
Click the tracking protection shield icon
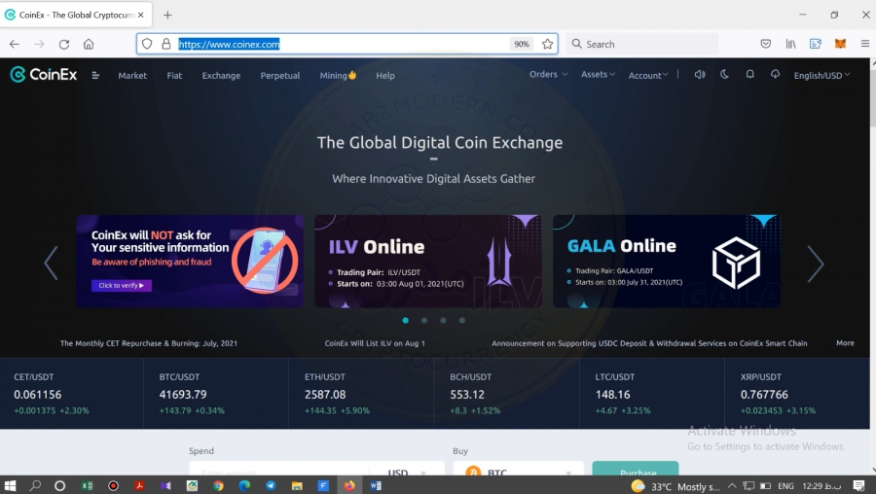click(x=147, y=44)
